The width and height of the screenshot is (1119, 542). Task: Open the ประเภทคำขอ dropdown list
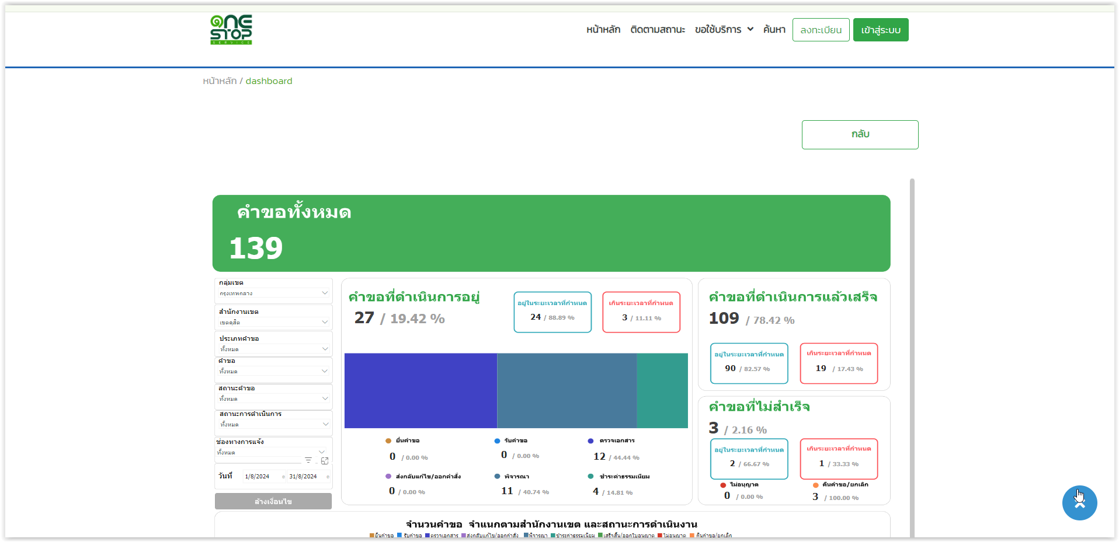(x=273, y=349)
